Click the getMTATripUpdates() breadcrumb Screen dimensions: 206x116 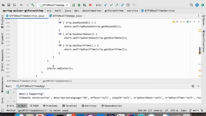57,81
